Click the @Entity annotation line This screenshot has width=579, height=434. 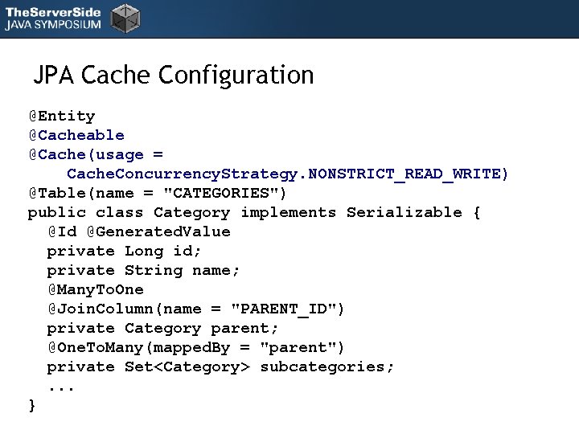[62, 116]
